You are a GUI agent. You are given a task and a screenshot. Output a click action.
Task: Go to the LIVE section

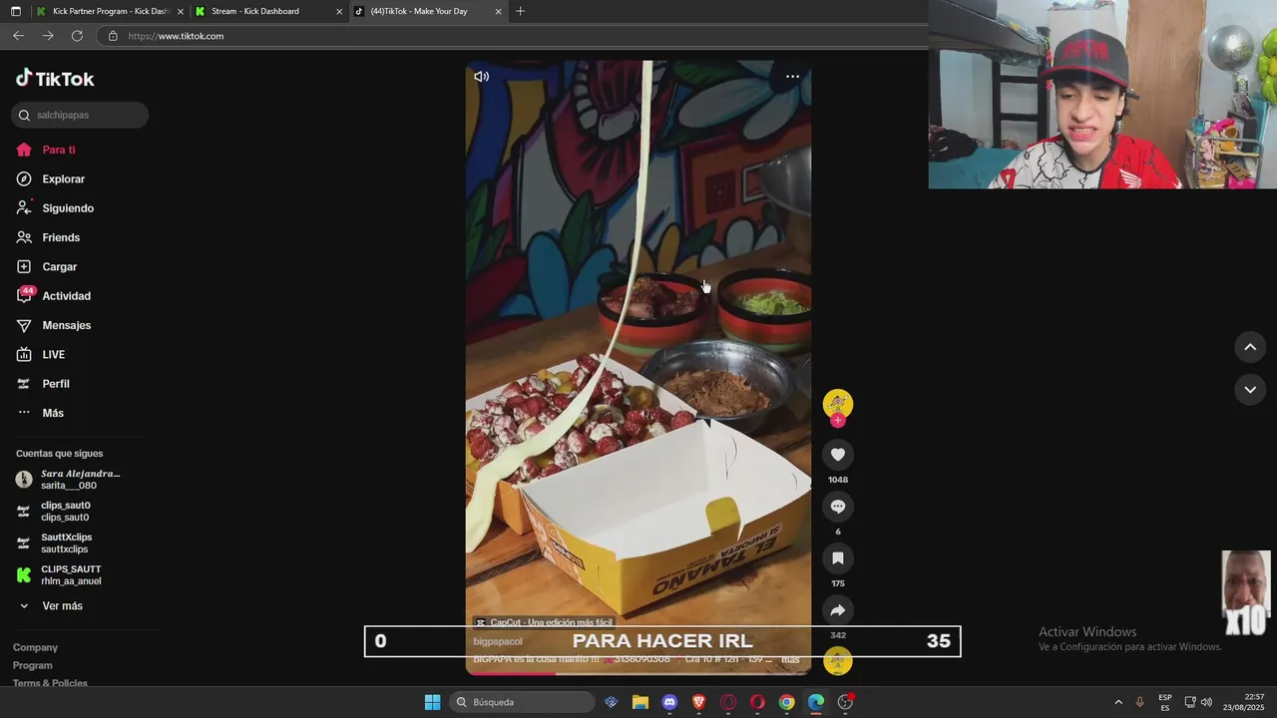41,355
